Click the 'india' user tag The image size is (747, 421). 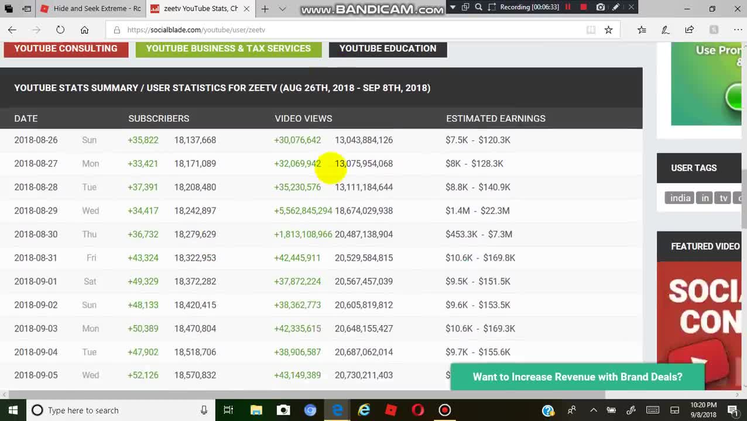[680, 198]
